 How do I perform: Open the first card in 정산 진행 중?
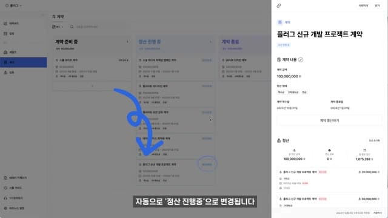tap(175, 68)
